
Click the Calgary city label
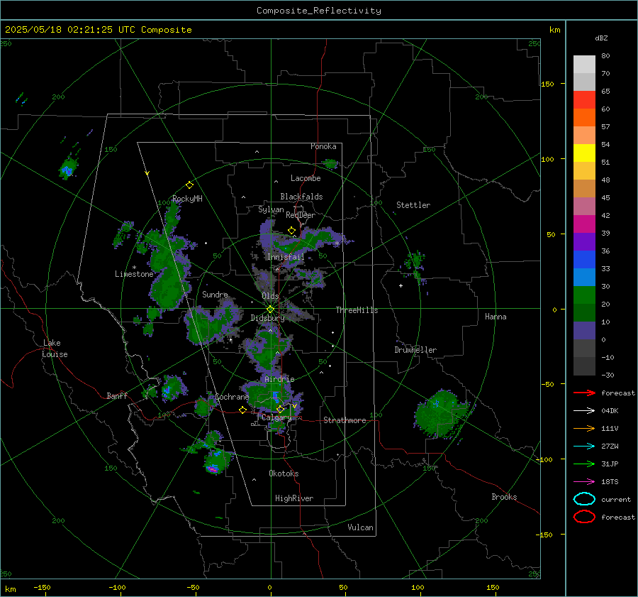[276, 417]
